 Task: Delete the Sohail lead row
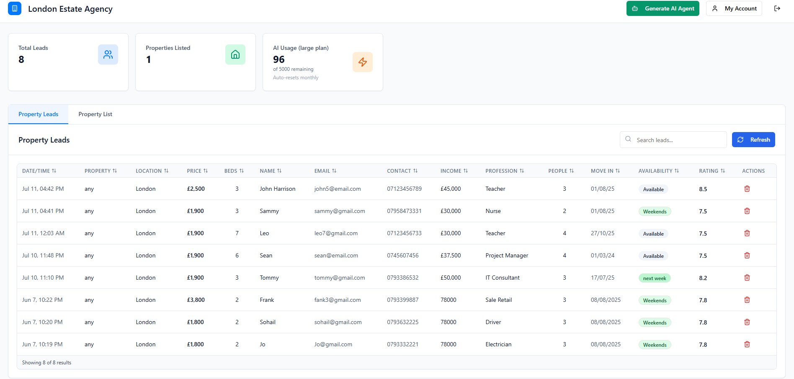tap(747, 322)
